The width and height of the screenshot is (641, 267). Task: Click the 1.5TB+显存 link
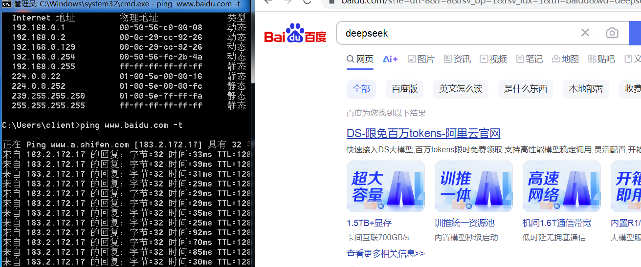coord(369,223)
